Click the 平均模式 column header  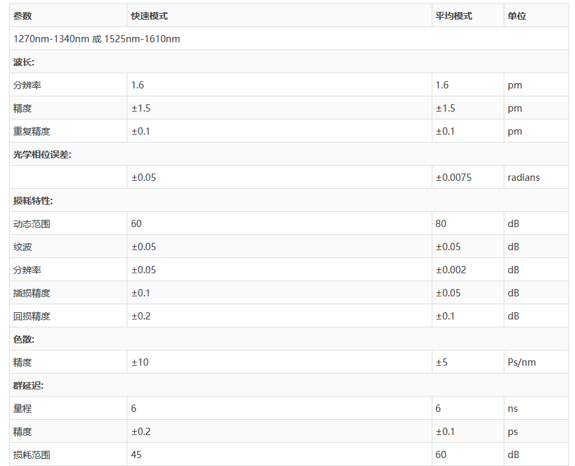tap(454, 16)
